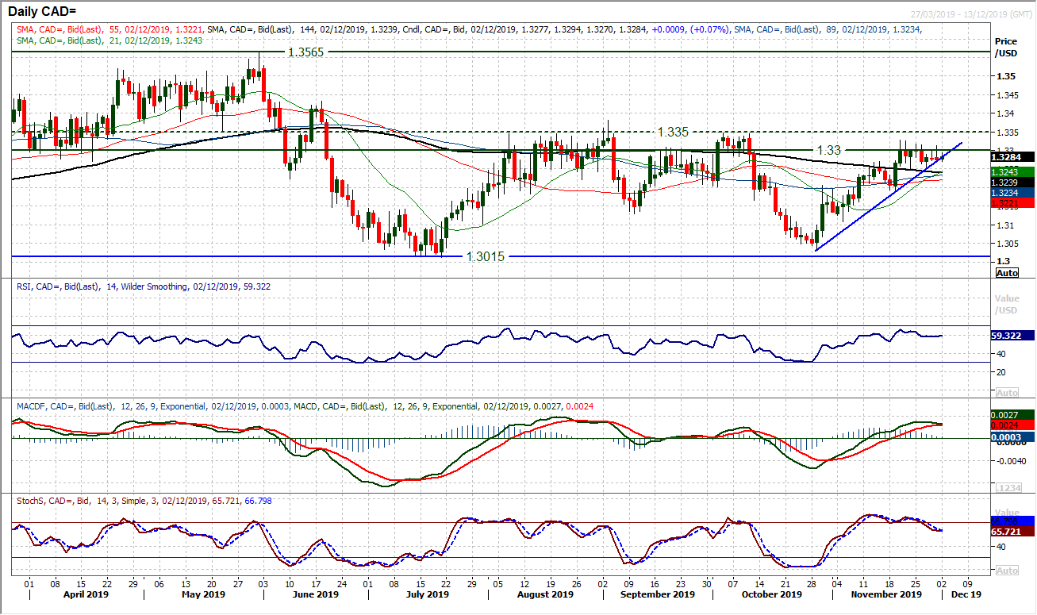
Task: Click the Stochastic value readout 65.721
Action: 1008,532
